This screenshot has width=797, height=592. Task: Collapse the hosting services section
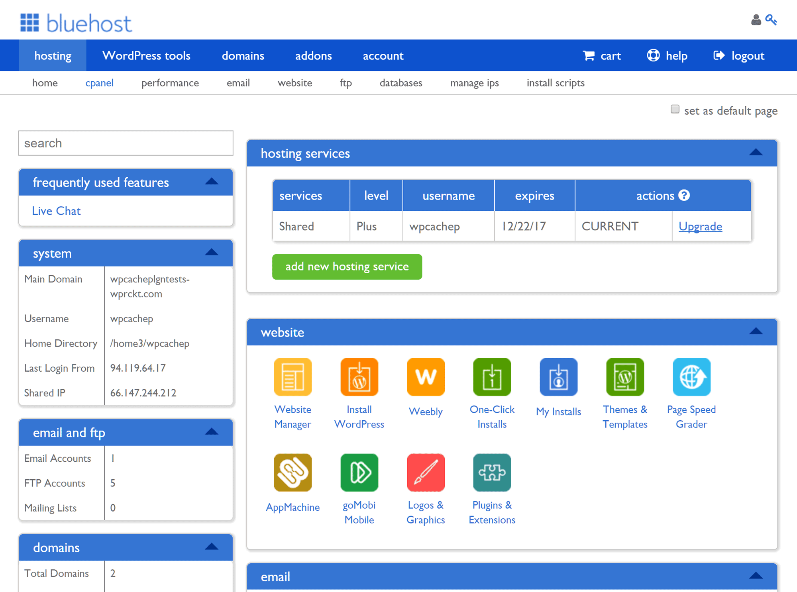[x=756, y=152]
